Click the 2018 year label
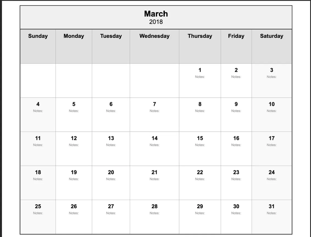 click(156, 22)
